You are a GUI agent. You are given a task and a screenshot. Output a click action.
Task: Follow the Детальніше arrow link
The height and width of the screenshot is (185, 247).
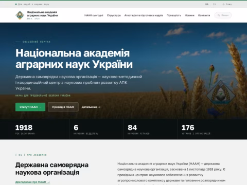[91, 107]
